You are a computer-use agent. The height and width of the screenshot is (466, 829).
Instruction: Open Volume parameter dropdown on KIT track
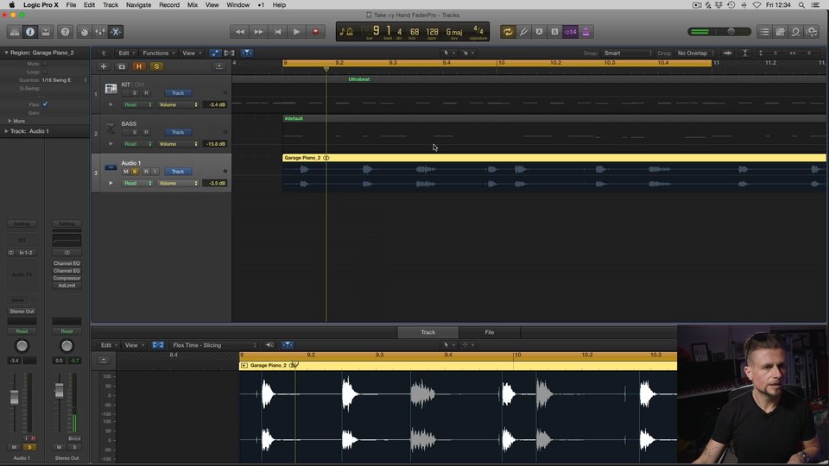178,104
